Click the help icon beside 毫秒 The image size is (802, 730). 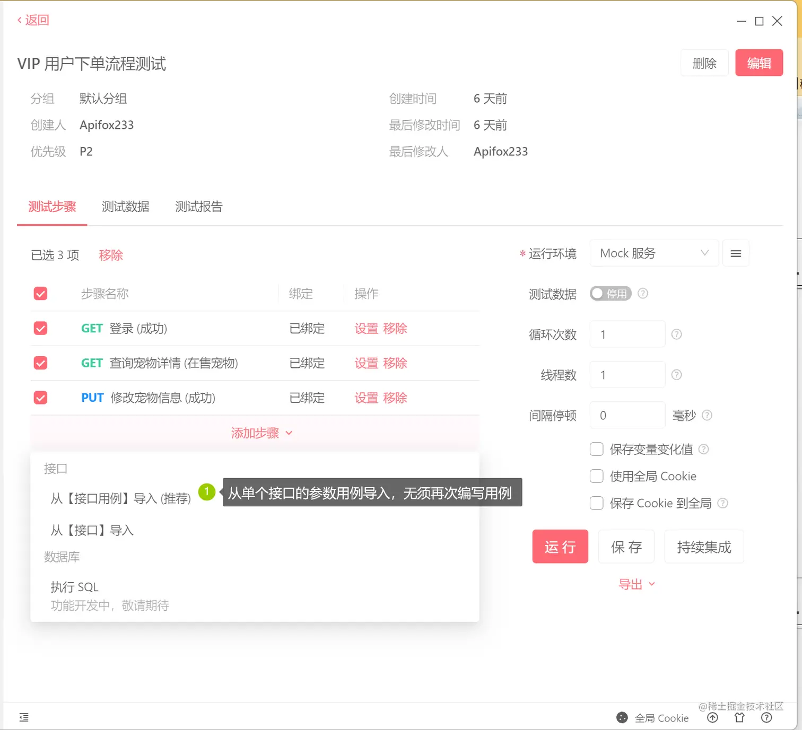point(707,415)
